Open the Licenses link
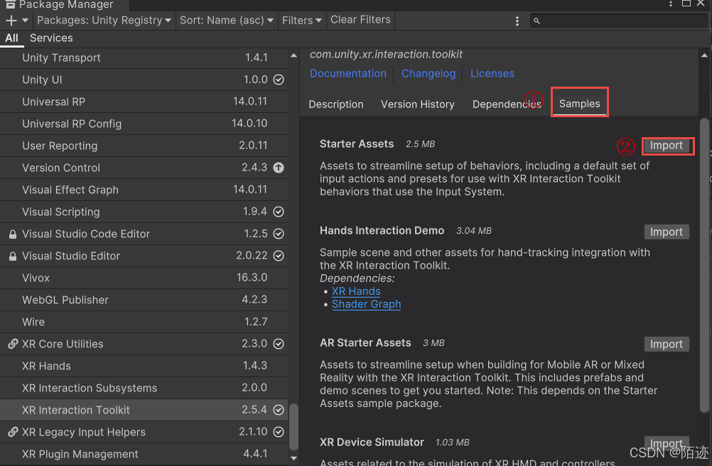 (492, 73)
